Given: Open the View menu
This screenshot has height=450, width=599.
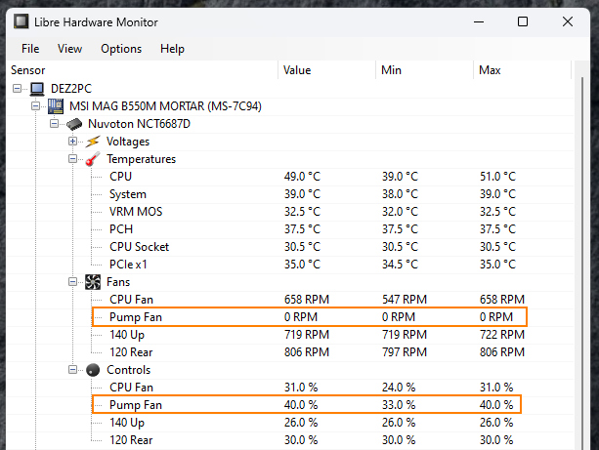Looking at the screenshot, I should (x=69, y=49).
